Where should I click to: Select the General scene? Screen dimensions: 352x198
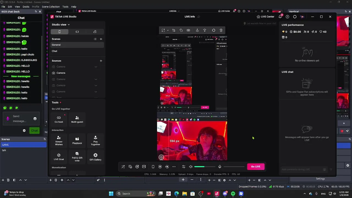(x=77, y=45)
